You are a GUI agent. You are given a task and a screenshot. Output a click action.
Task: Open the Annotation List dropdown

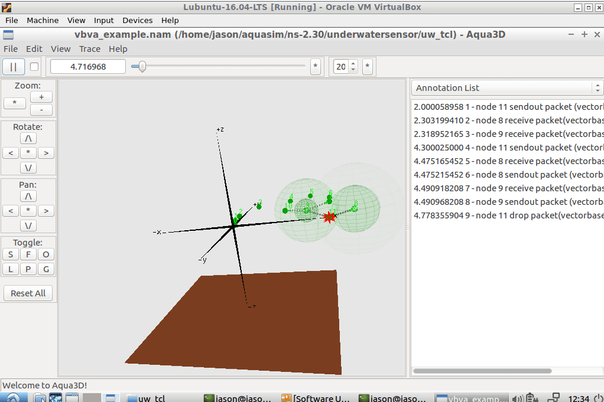(x=507, y=88)
